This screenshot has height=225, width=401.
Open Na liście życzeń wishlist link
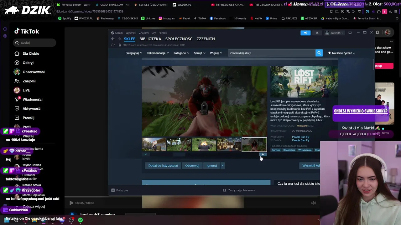[x=341, y=53]
